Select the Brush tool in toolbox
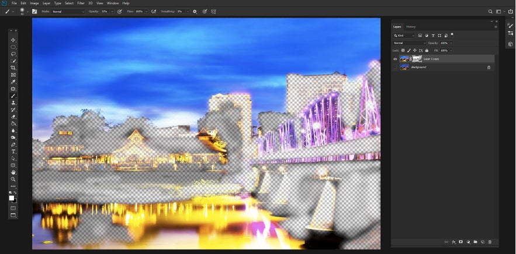The height and width of the screenshot is (254, 516). [13, 96]
